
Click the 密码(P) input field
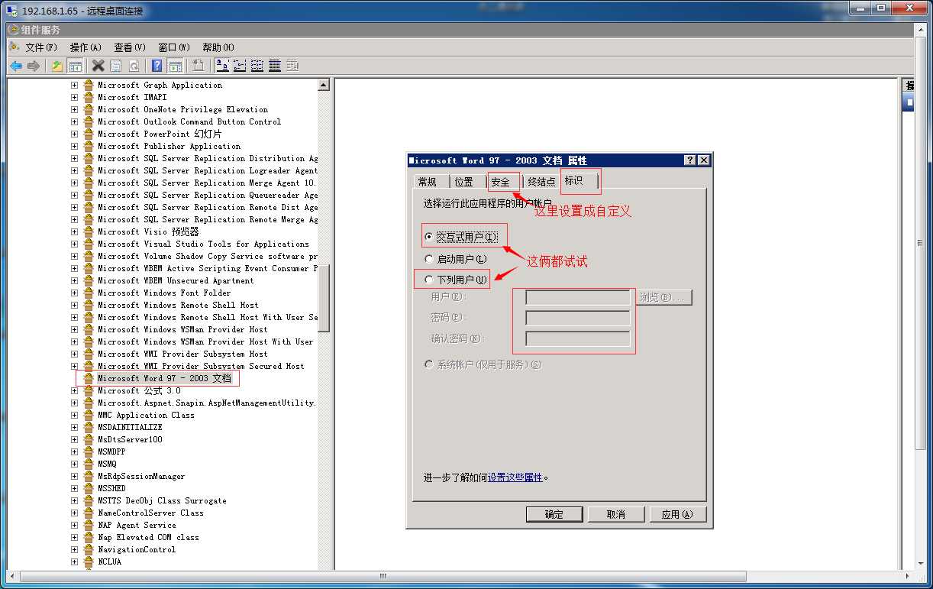[578, 318]
